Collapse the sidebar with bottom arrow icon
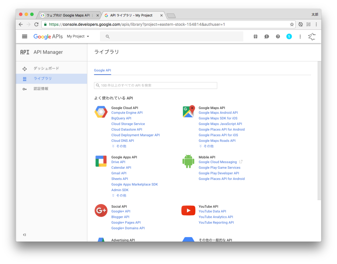Viewport: 337px width, 264px height. tap(24, 235)
